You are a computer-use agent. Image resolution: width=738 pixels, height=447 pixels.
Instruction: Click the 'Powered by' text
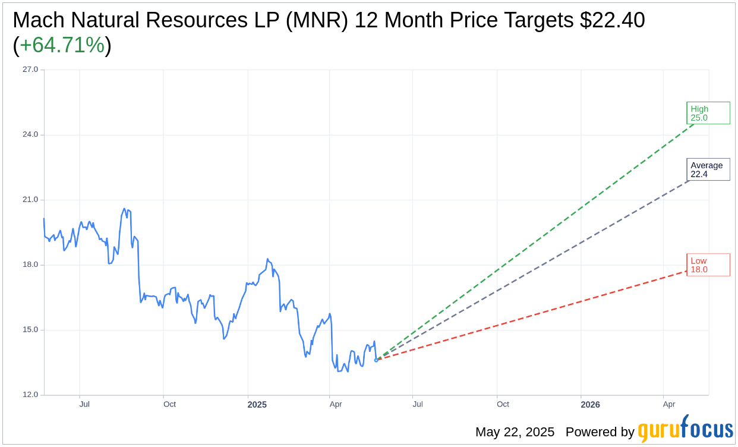[x=600, y=432]
